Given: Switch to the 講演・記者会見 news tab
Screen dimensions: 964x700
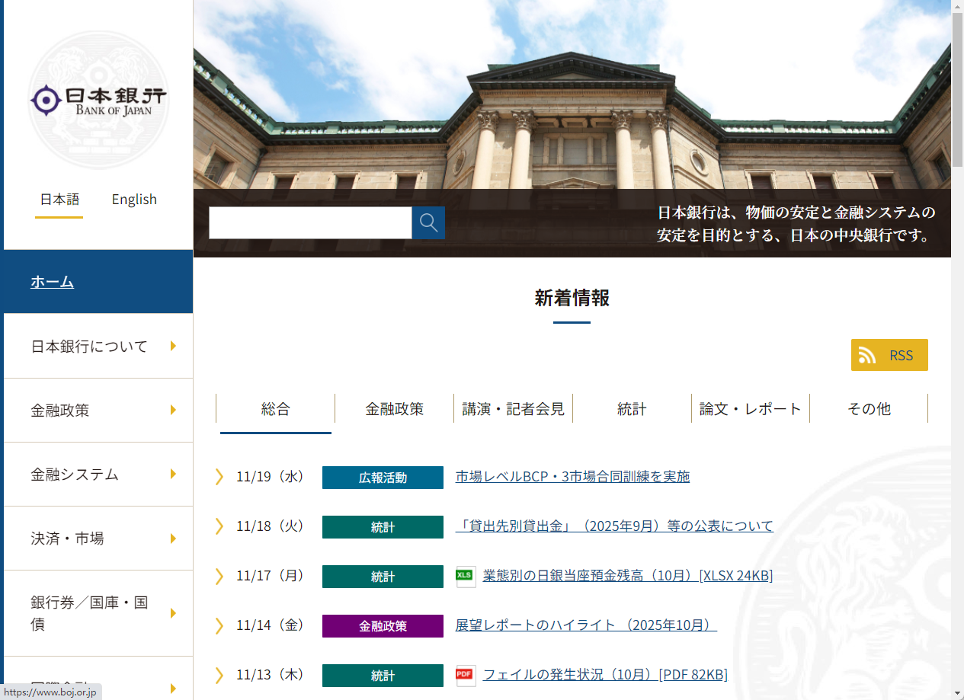Looking at the screenshot, I should [513, 408].
